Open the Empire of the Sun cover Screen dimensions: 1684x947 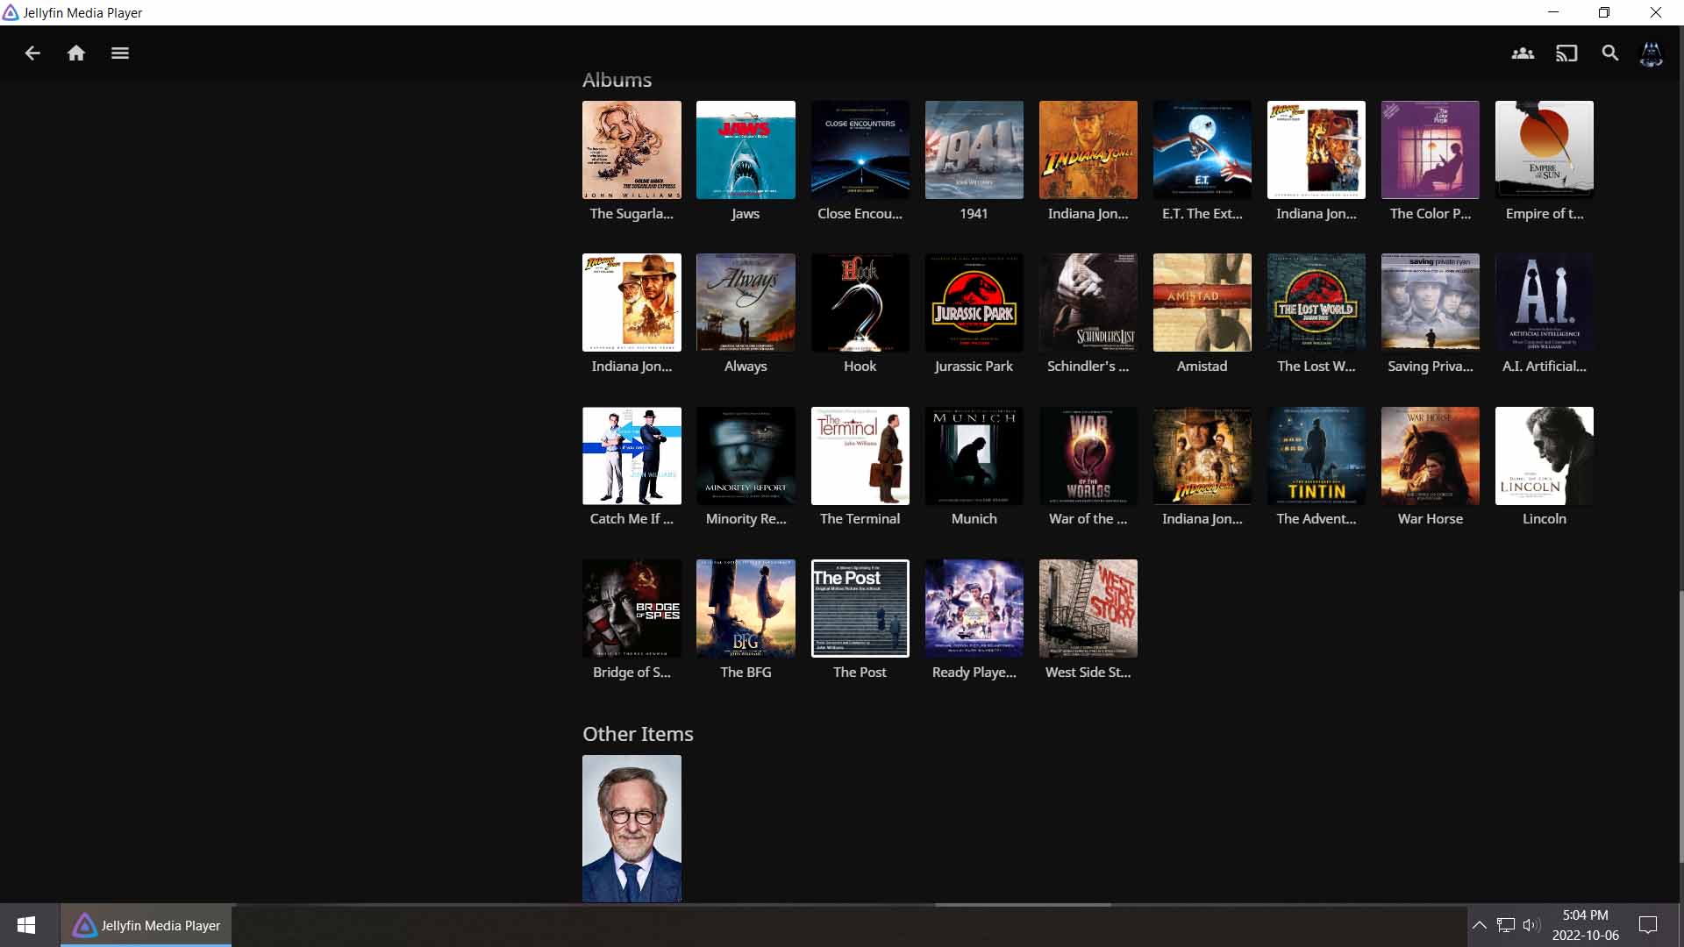(1544, 150)
